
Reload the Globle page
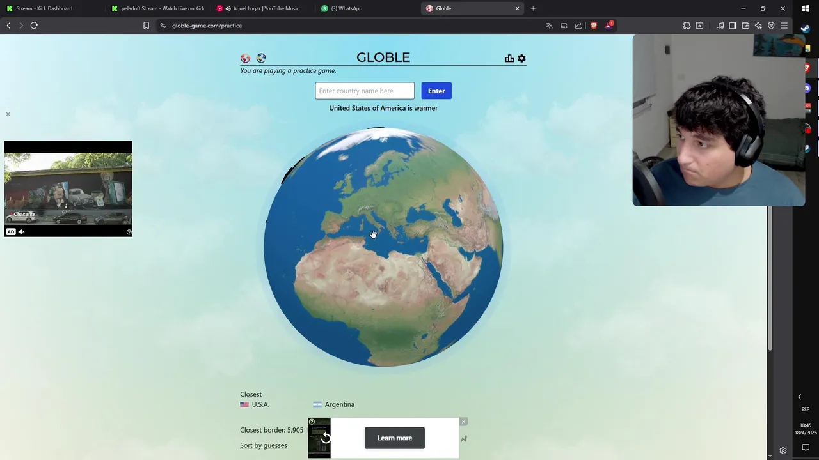pyautogui.click(x=34, y=26)
